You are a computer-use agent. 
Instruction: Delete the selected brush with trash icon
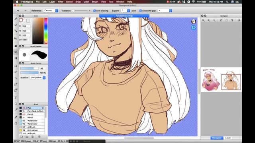click(x=39, y=137)
